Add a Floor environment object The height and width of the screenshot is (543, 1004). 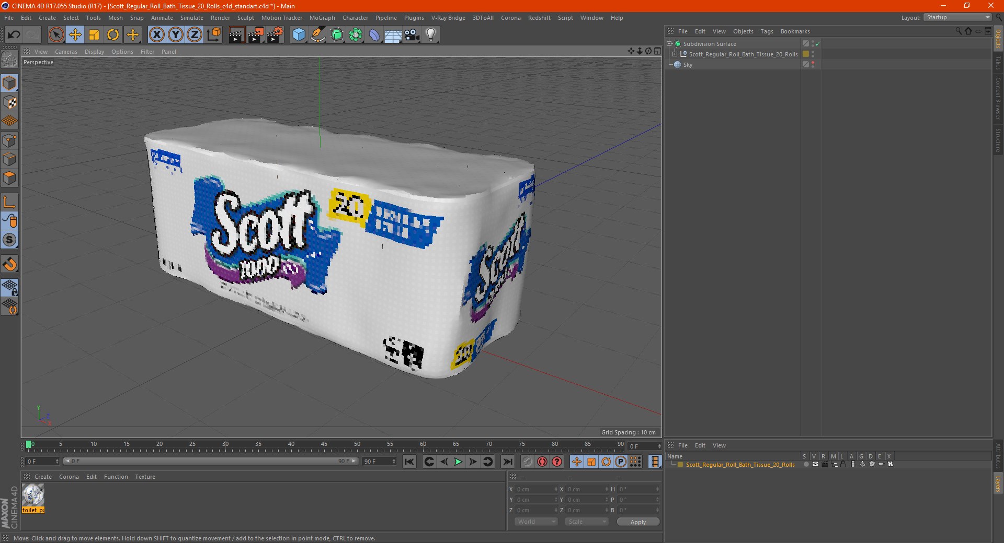[x=393, y=35]
